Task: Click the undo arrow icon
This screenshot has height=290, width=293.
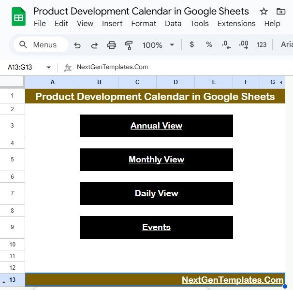Action: (77, 45)
